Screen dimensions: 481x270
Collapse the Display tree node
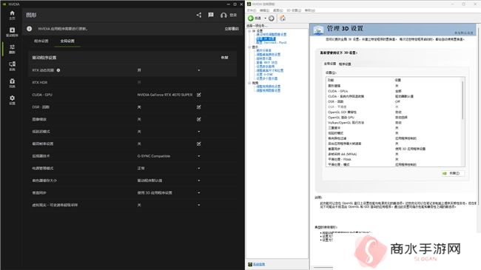(249, 47)
